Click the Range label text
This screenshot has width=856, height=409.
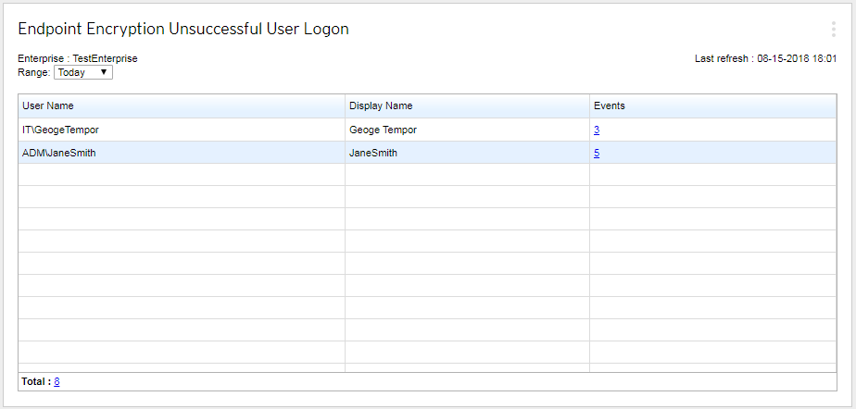(34, 72)
